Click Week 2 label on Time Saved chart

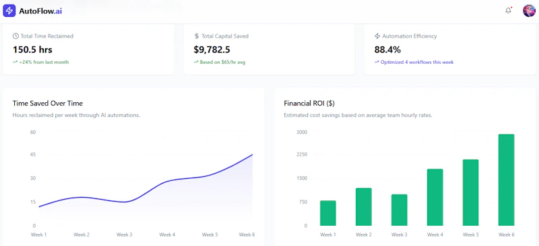point(82,235)
